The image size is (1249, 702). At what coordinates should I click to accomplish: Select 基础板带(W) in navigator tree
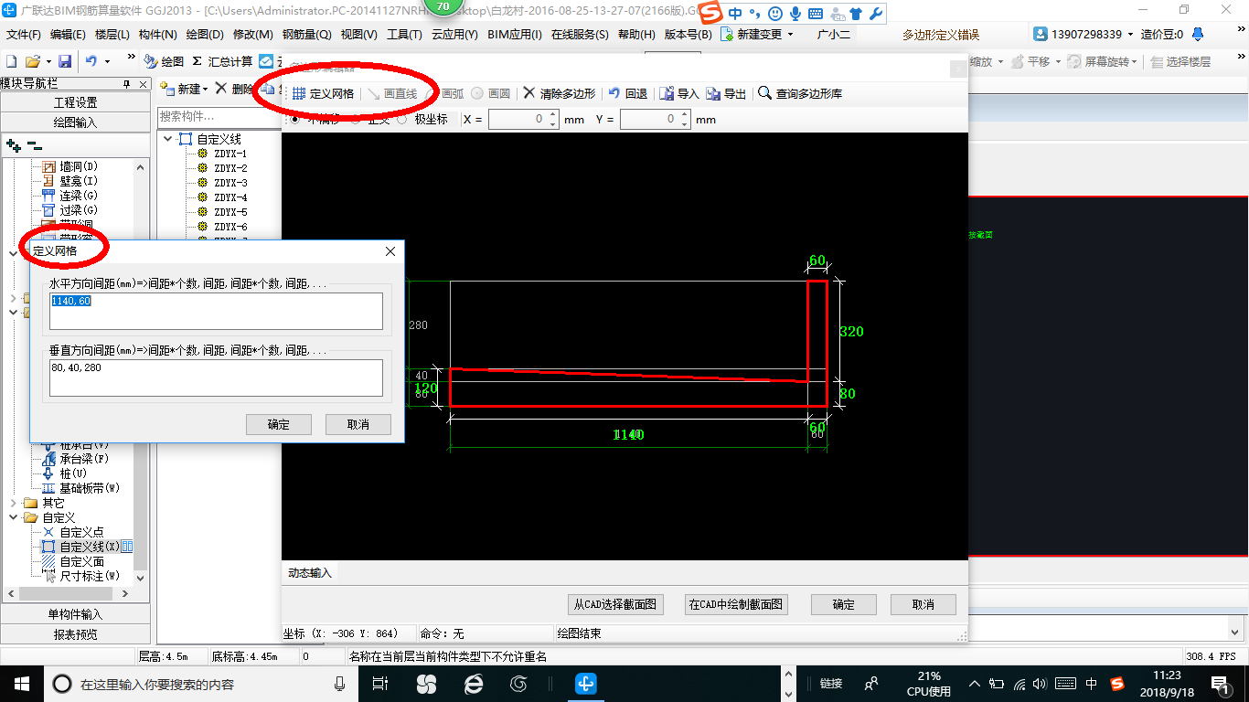click(x=89, y=488)
